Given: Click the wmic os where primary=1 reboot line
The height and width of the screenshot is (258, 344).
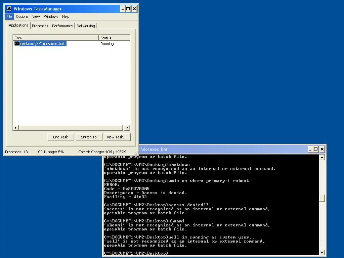Looking at the screenshot, I should click(x=176, y=181).
